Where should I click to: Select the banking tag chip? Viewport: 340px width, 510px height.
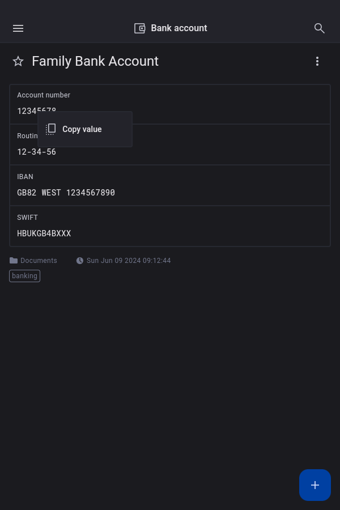(x=25, y=276)
